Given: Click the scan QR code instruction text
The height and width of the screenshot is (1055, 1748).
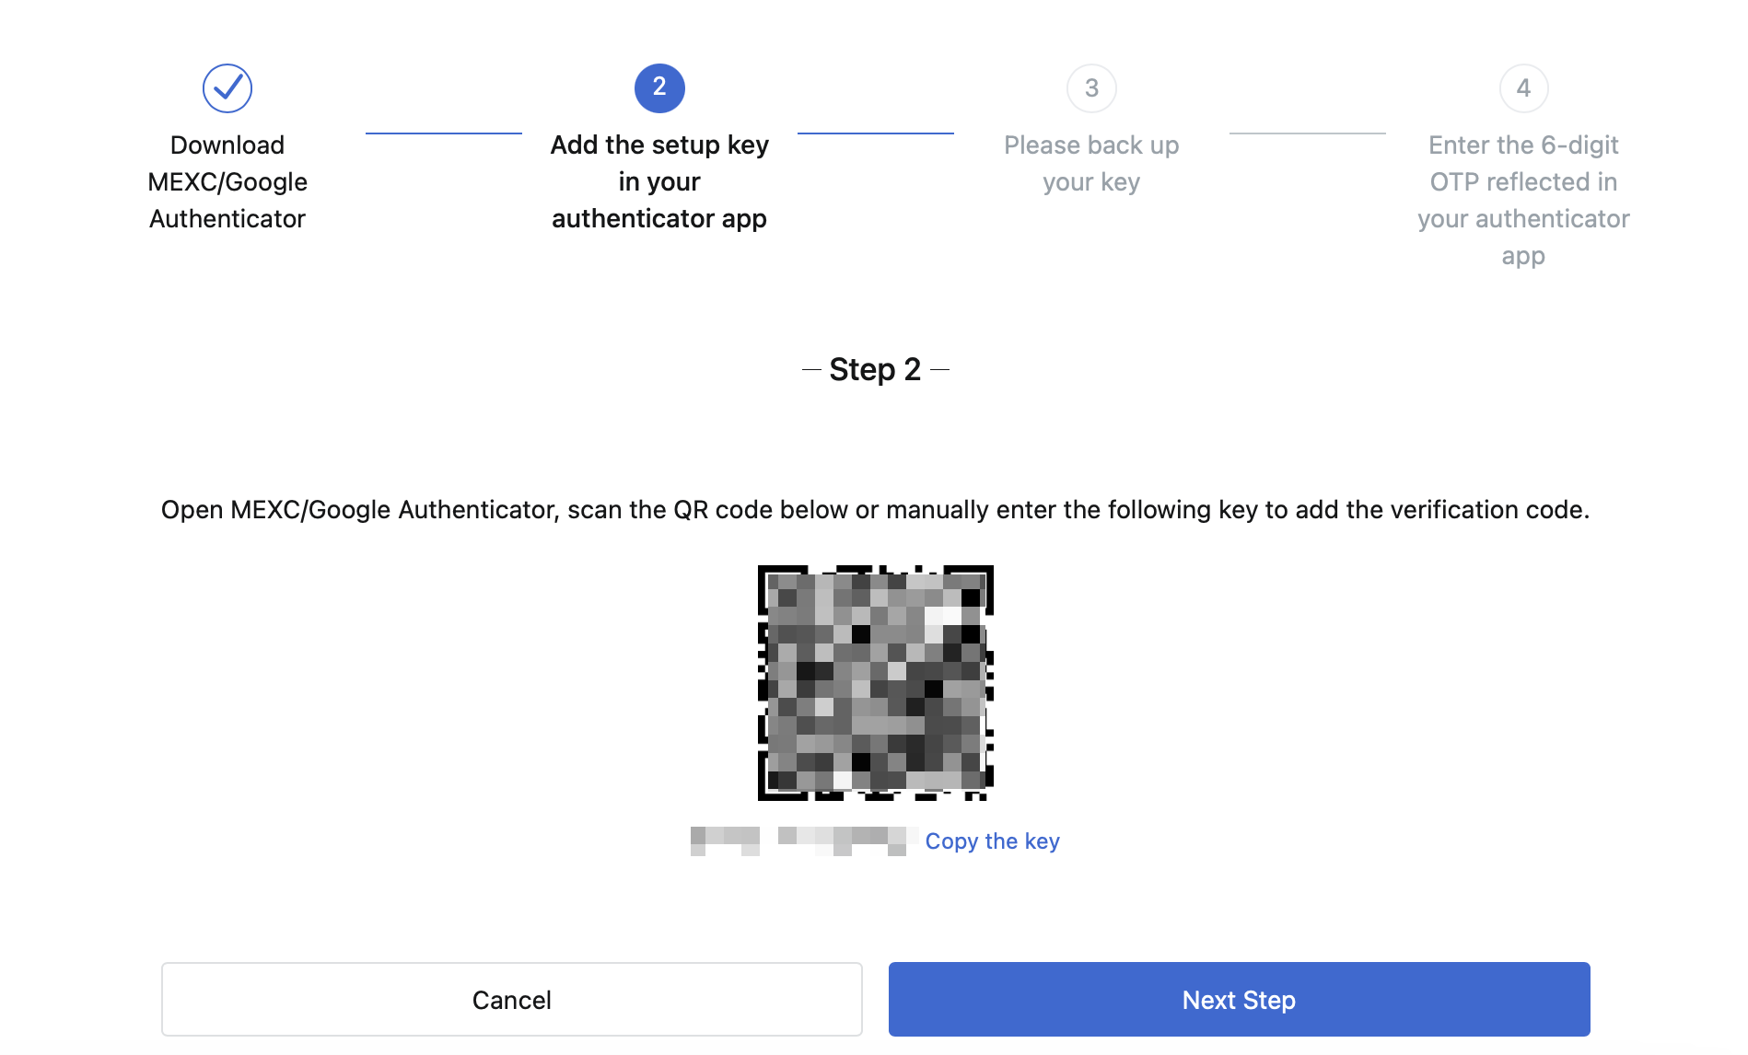Looking at the screenshot, I should click(x=875, y=510).
